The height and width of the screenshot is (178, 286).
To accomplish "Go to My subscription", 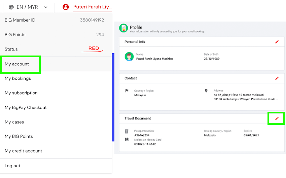I will pyautogui.click(x=21, y=93).
